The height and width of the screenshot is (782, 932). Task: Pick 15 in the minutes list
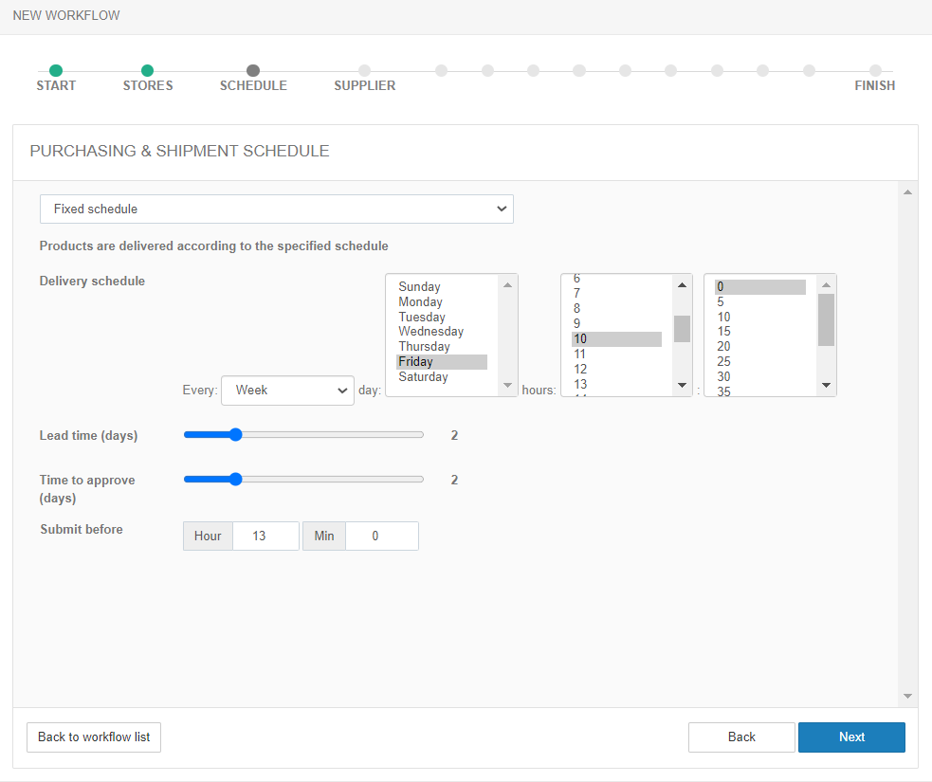point(723,332)
